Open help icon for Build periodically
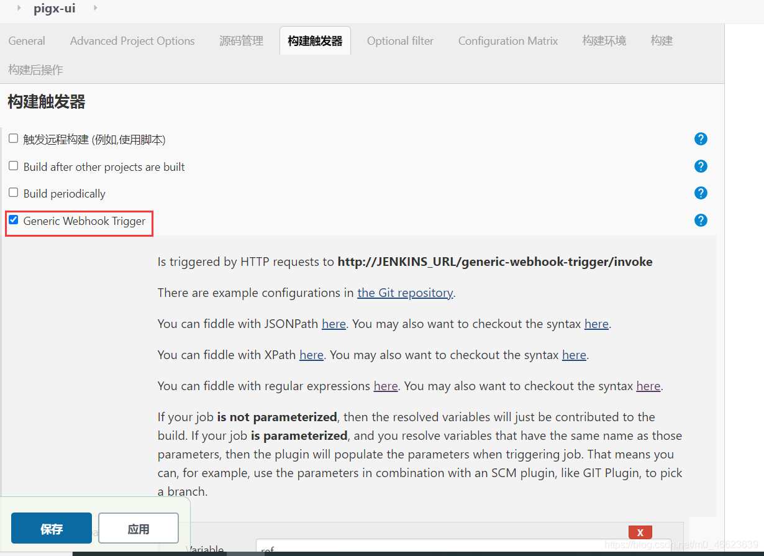Screen dimensions: 764x556 point(701,193)
